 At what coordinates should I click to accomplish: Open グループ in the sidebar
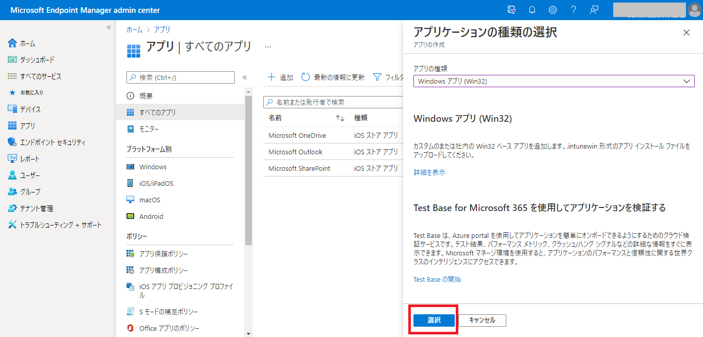coord(24,192)
